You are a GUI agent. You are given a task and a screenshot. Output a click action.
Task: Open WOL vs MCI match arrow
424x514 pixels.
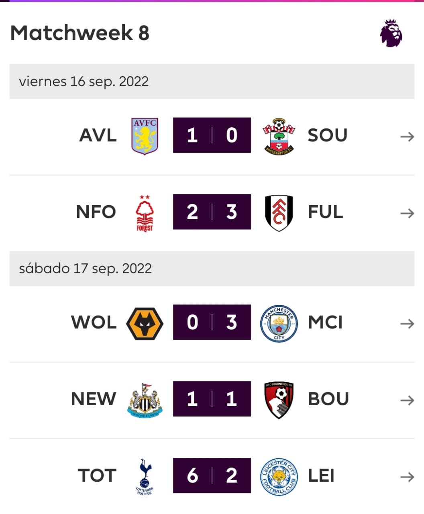click(407, 324)
